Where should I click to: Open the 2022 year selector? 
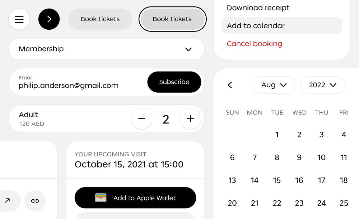[323, 85]
